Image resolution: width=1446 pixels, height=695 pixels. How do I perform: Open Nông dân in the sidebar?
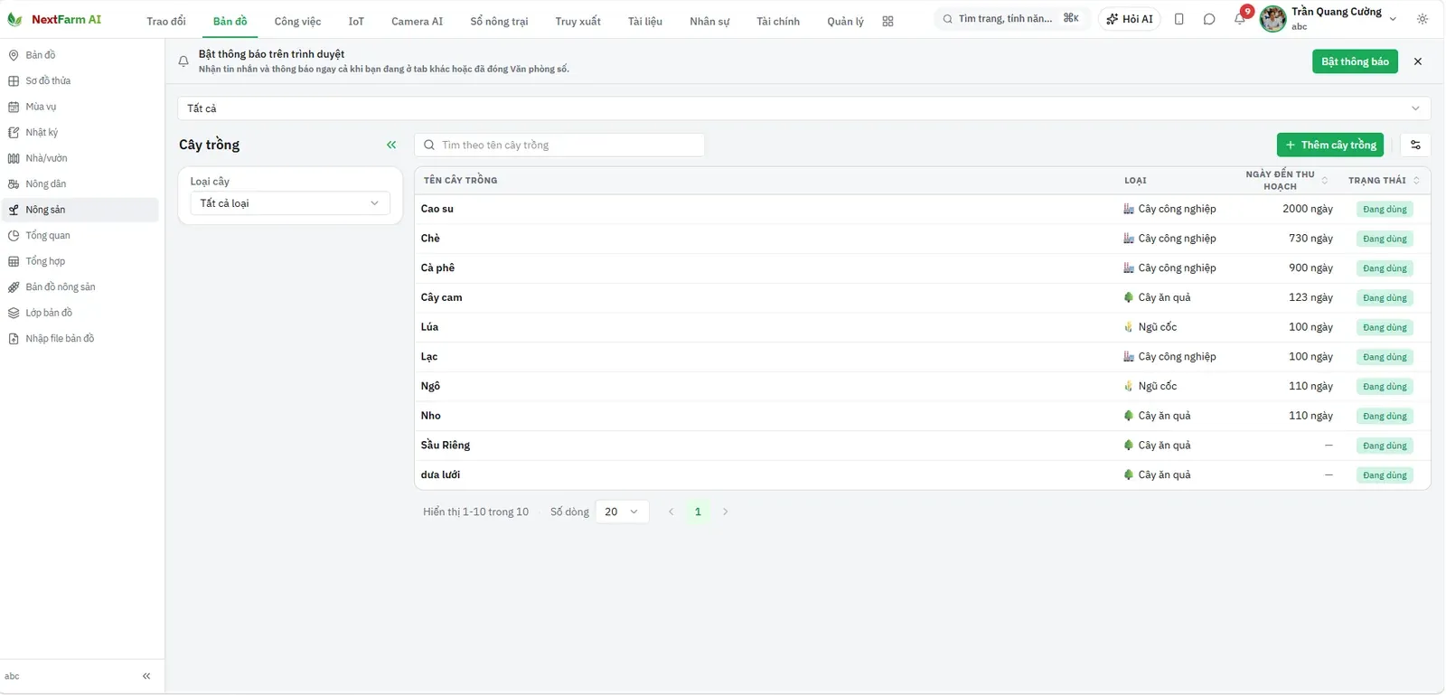pyautogui.click(x=80, y=184)
